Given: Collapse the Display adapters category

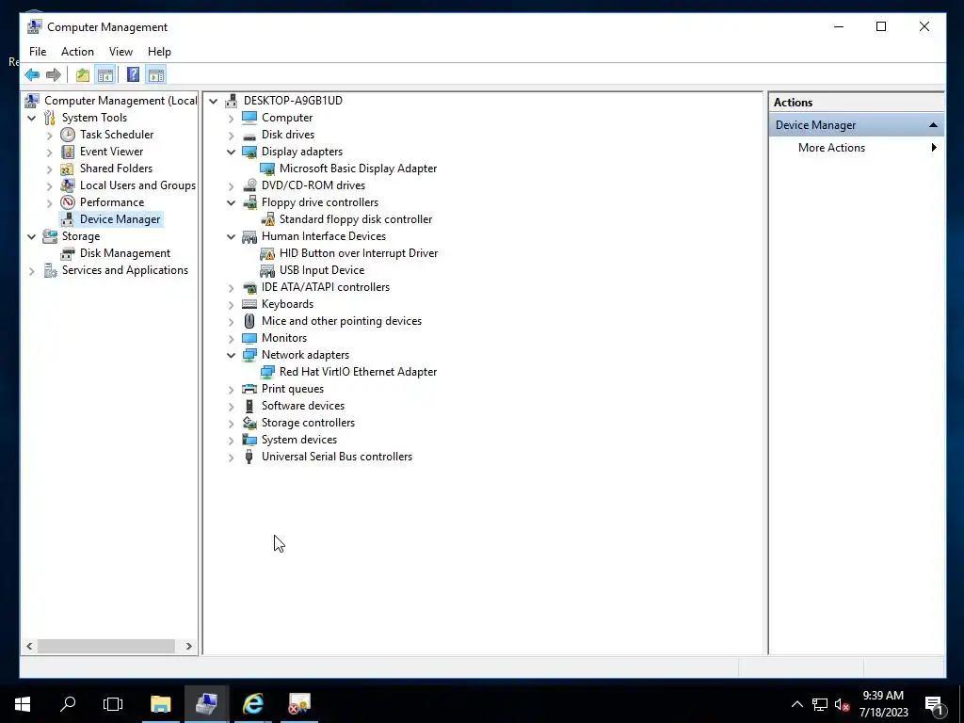Looking at the screenshot, I should tap(232, 152).
